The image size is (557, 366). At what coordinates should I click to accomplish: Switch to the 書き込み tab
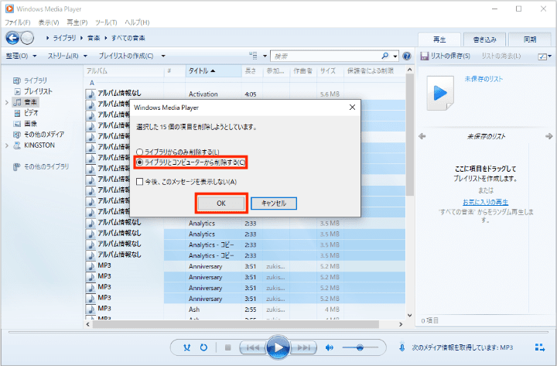484,39
